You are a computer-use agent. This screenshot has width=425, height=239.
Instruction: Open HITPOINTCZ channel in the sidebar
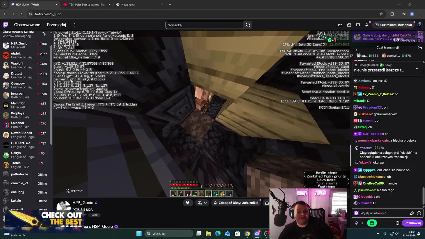[x=25, y=145]
